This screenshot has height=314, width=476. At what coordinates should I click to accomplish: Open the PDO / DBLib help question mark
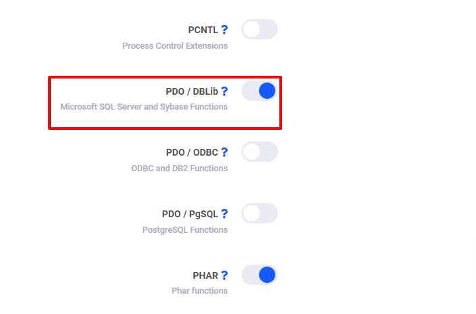[x=224, y=91]
